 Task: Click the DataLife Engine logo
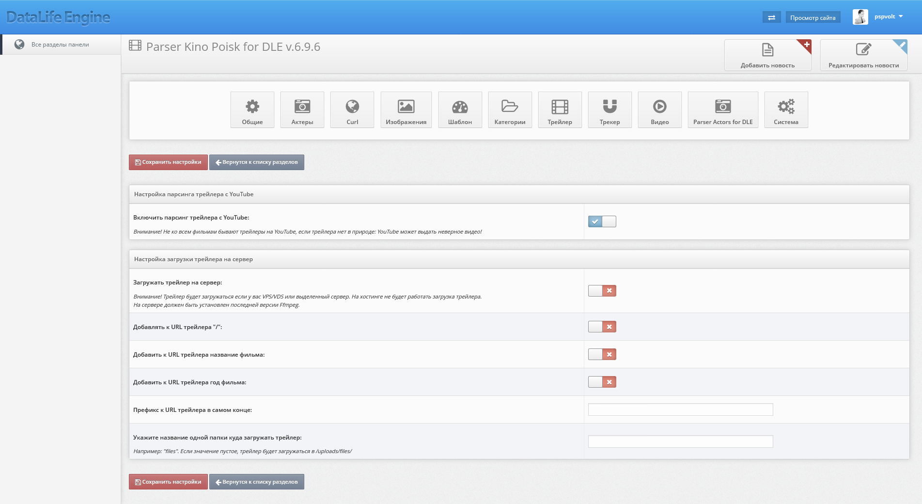point(58,17)
